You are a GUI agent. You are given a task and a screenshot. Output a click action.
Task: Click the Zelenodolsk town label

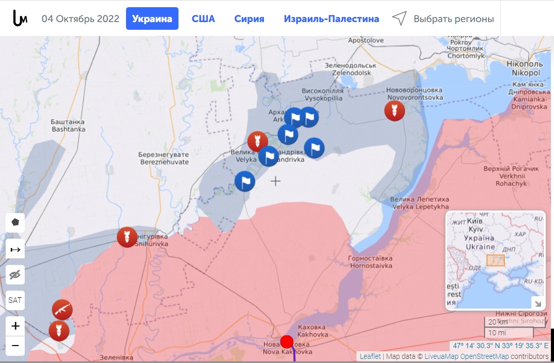(351, 69)
